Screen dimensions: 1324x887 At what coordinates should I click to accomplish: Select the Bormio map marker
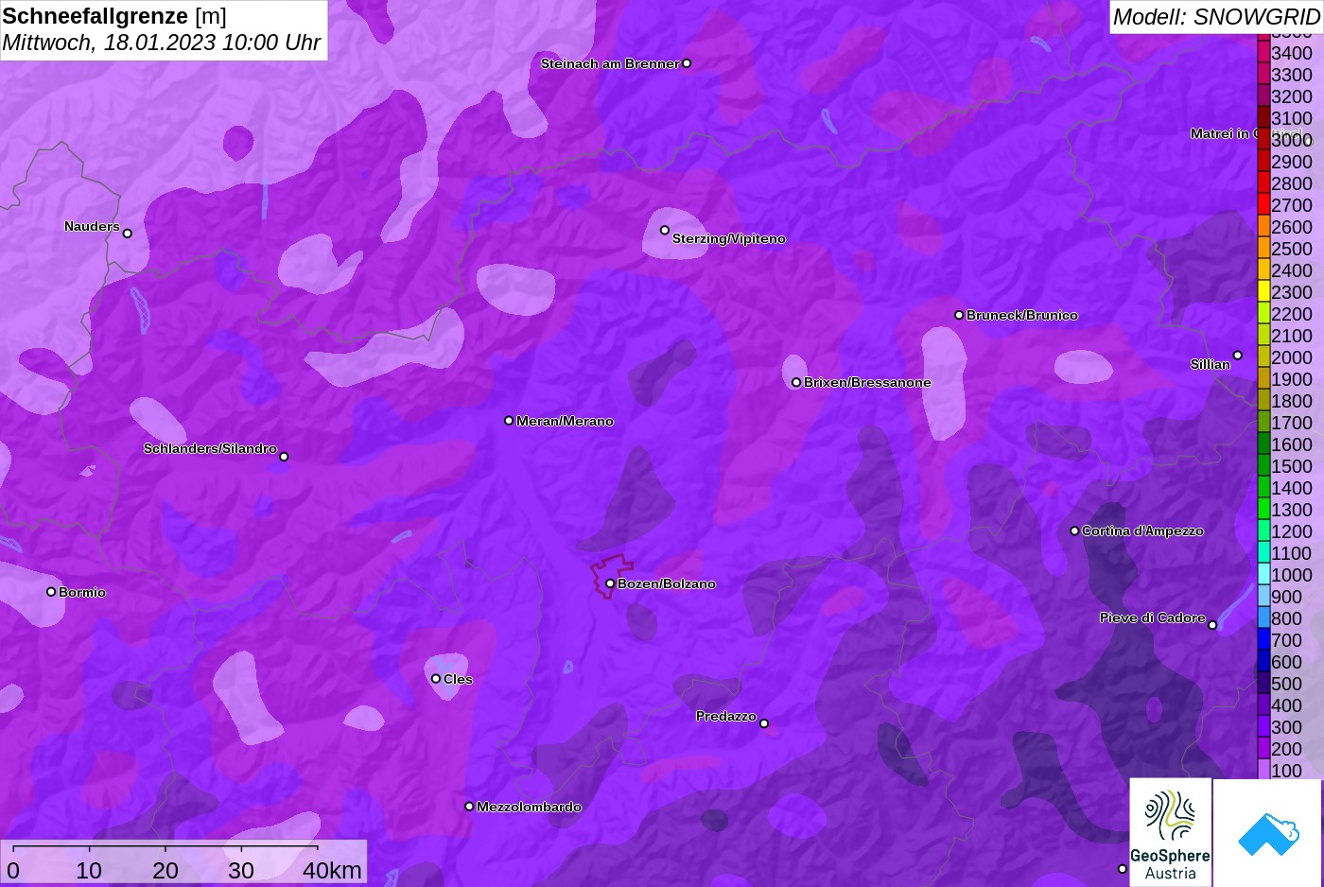point(51,592)
